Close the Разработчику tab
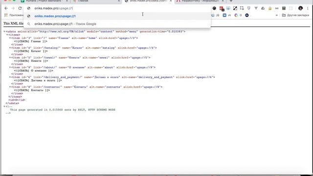The width and height of the screenshot is (313, 176). pyautogui.click(x=223, y=1)
